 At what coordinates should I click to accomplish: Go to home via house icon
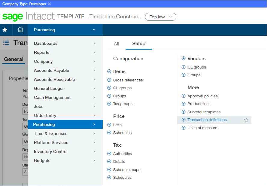coord(20,30)
